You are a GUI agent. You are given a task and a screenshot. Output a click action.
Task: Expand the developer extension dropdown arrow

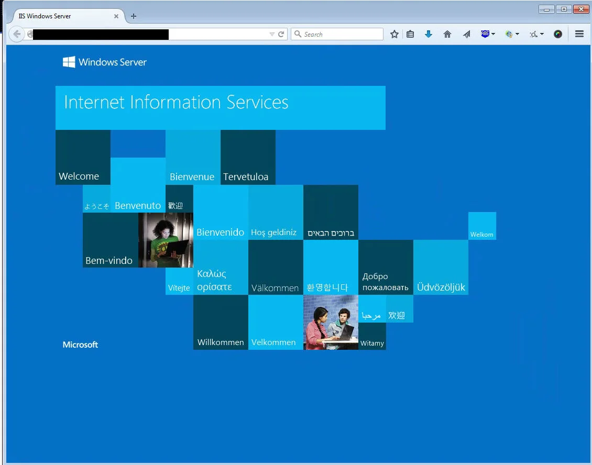point(542,34)
